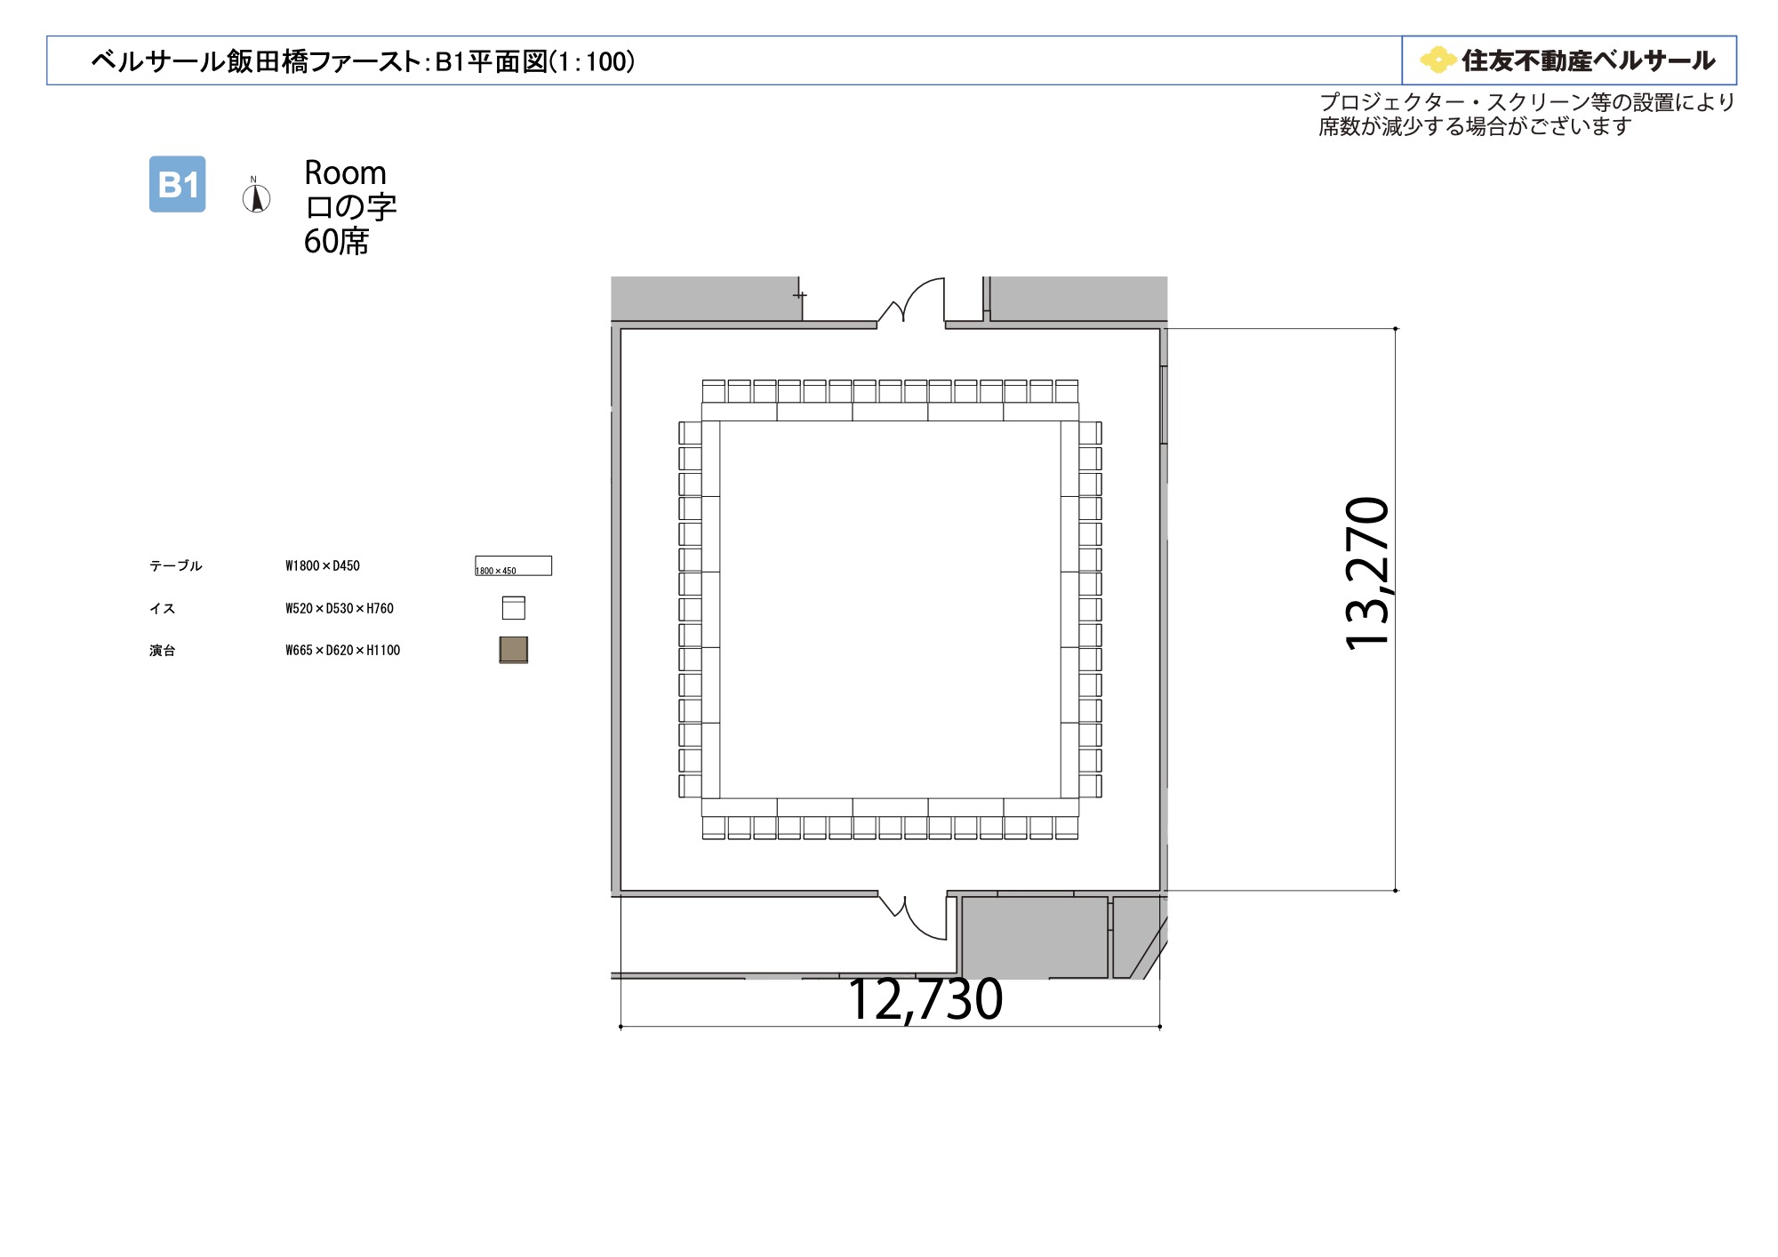Viewport: 1778px width, 1257px height.
Task: Click the '演台' legend label
Action: point(162,650)
